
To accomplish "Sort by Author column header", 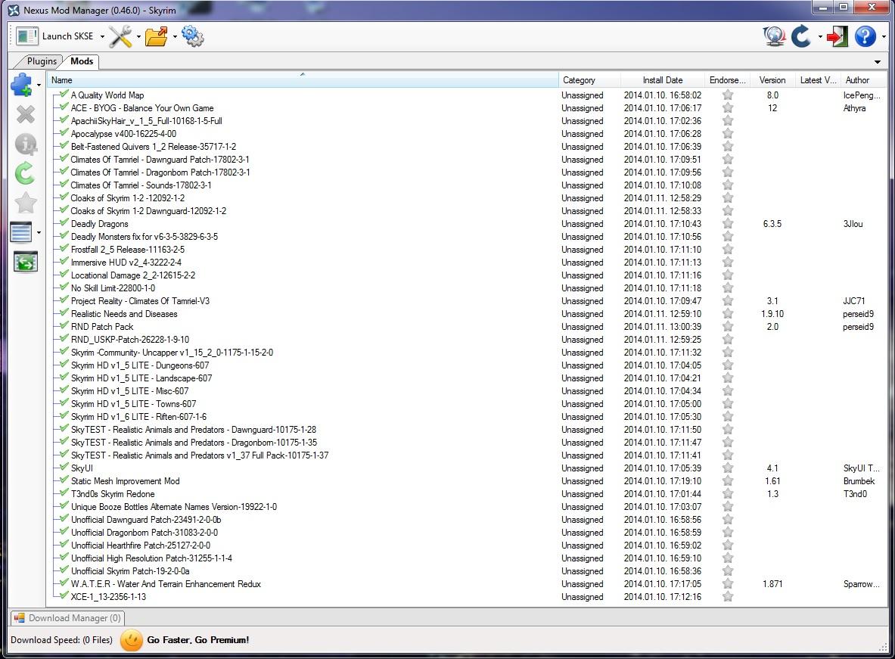I will tap(864, 80).
